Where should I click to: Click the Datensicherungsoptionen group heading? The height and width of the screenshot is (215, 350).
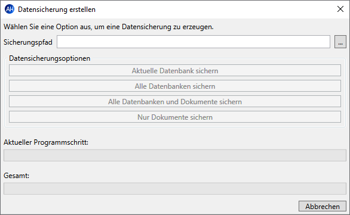pyautogui.click(x=50, y=58)
